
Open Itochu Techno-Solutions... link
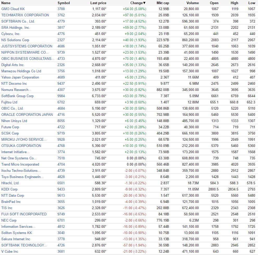pyautogui.click(x=21, y=171)
